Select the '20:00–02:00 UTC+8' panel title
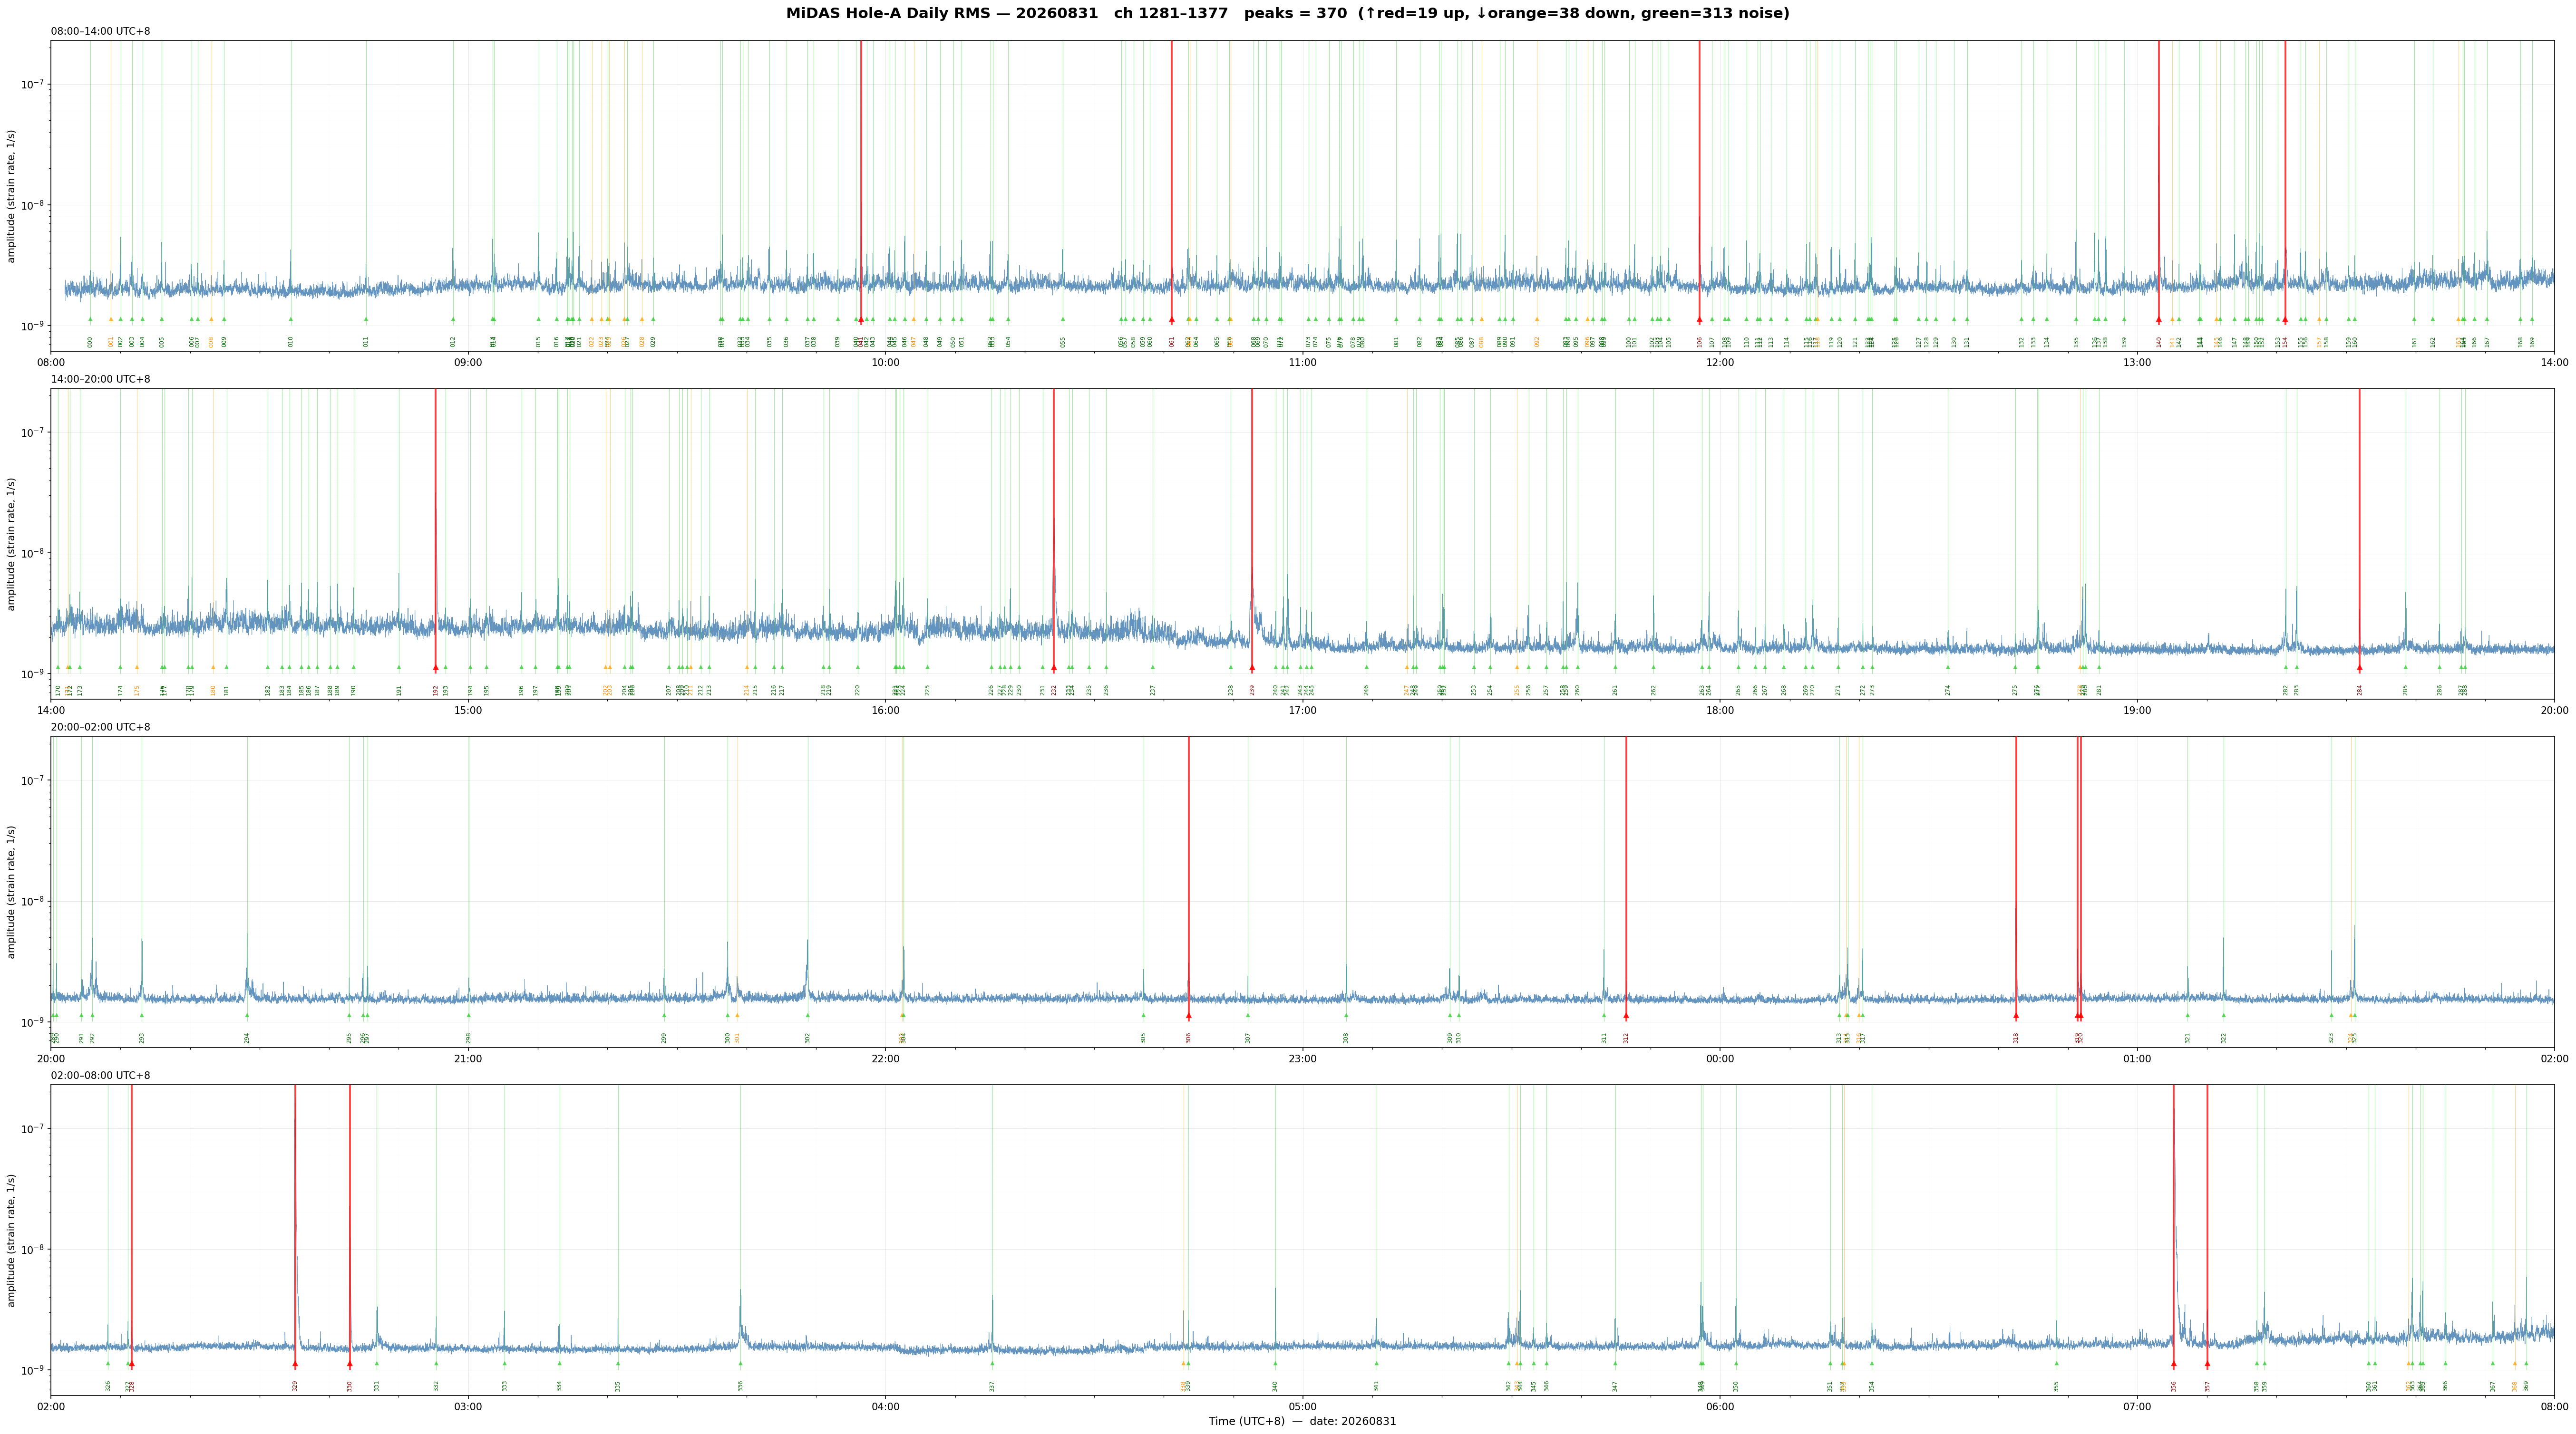The image size is (2576, 1434). 101,728
